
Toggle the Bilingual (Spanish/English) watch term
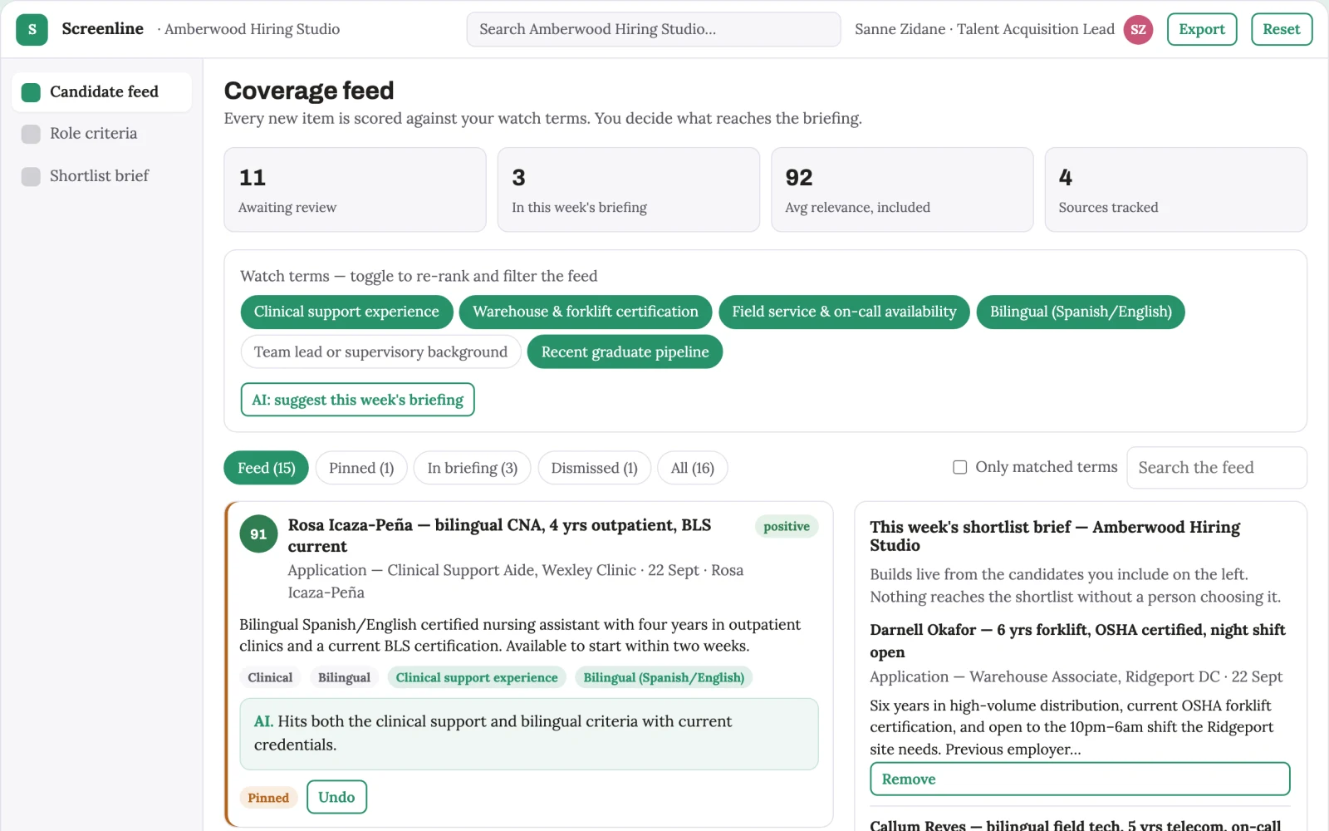[1081, 312]
